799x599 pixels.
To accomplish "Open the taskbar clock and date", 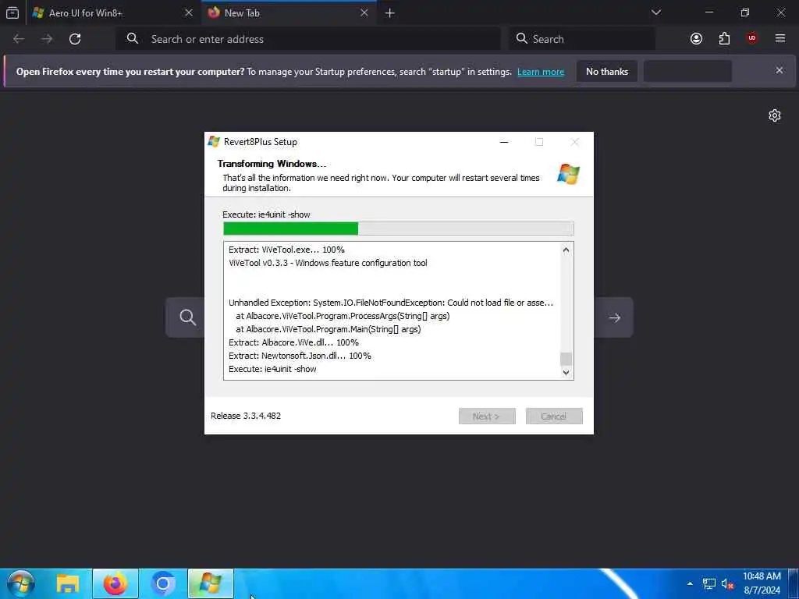I will (x=762, y=583).
